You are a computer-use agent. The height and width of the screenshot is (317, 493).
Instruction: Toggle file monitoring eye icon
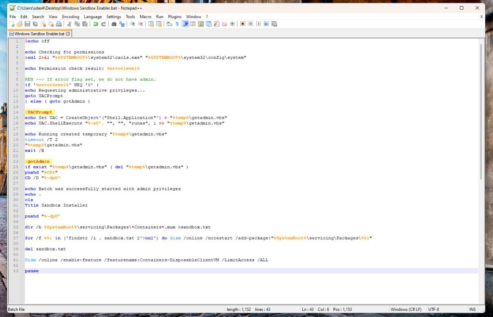point(233,24)
